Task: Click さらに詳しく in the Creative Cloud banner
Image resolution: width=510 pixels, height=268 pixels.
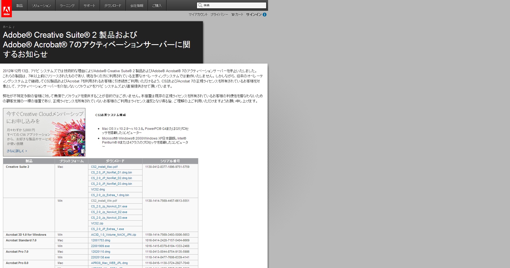Action: [x=17, y=151]
